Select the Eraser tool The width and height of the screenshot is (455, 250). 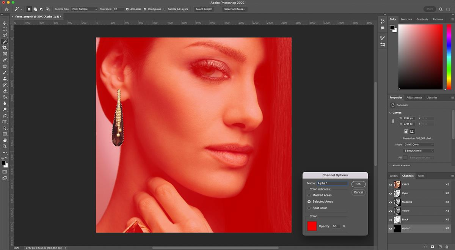pos(5,91)
